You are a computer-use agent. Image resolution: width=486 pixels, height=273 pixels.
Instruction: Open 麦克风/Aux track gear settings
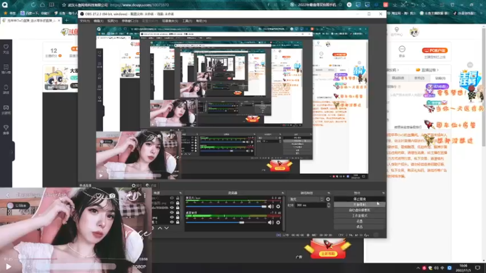(x=278, y=206)
